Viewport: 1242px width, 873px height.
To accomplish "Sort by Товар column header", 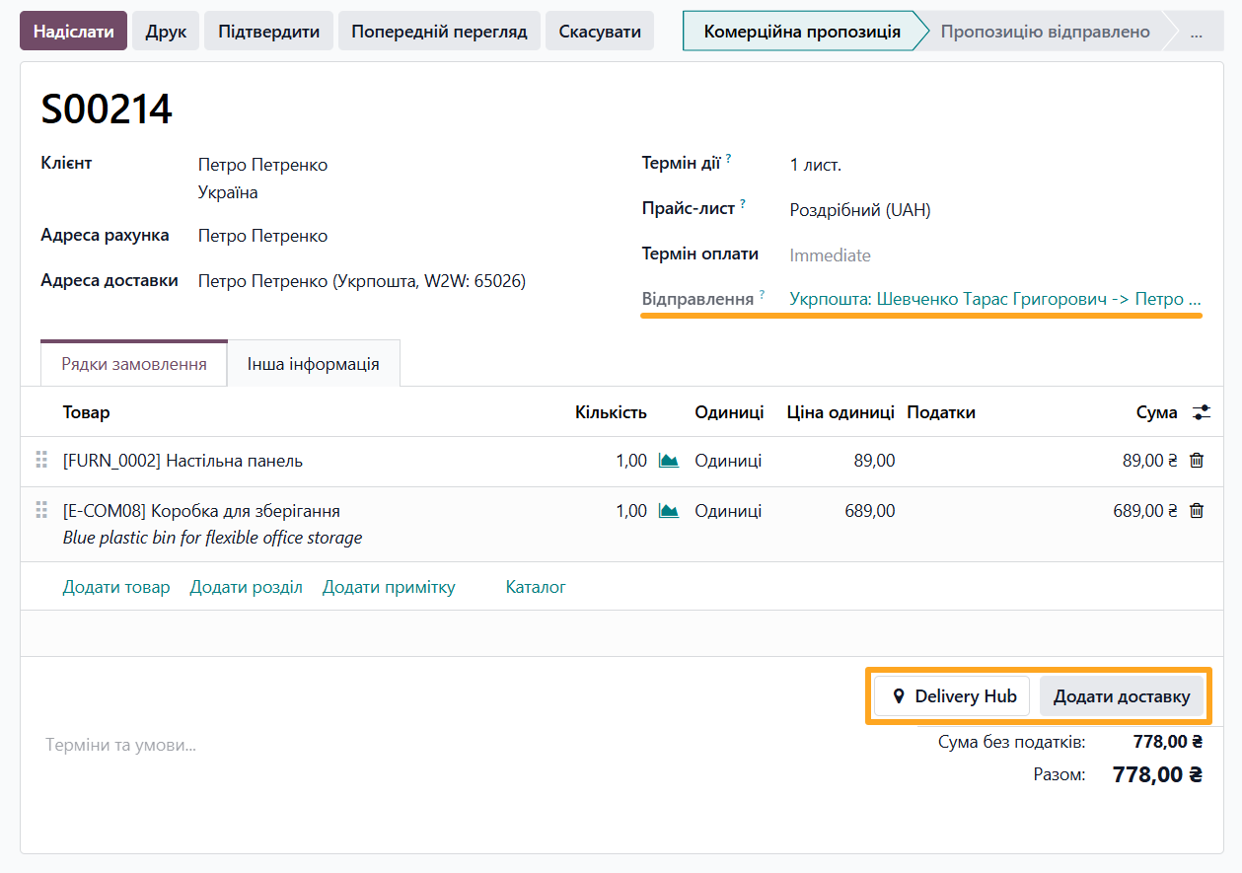I will tap(87, 412).
